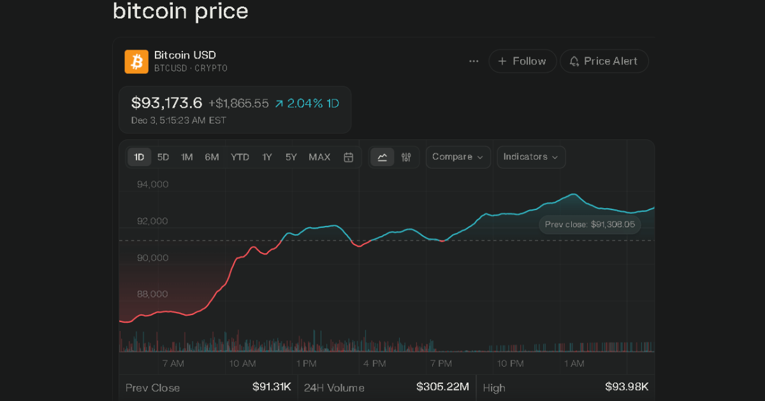Show the 1Y price history

point(267,157)
